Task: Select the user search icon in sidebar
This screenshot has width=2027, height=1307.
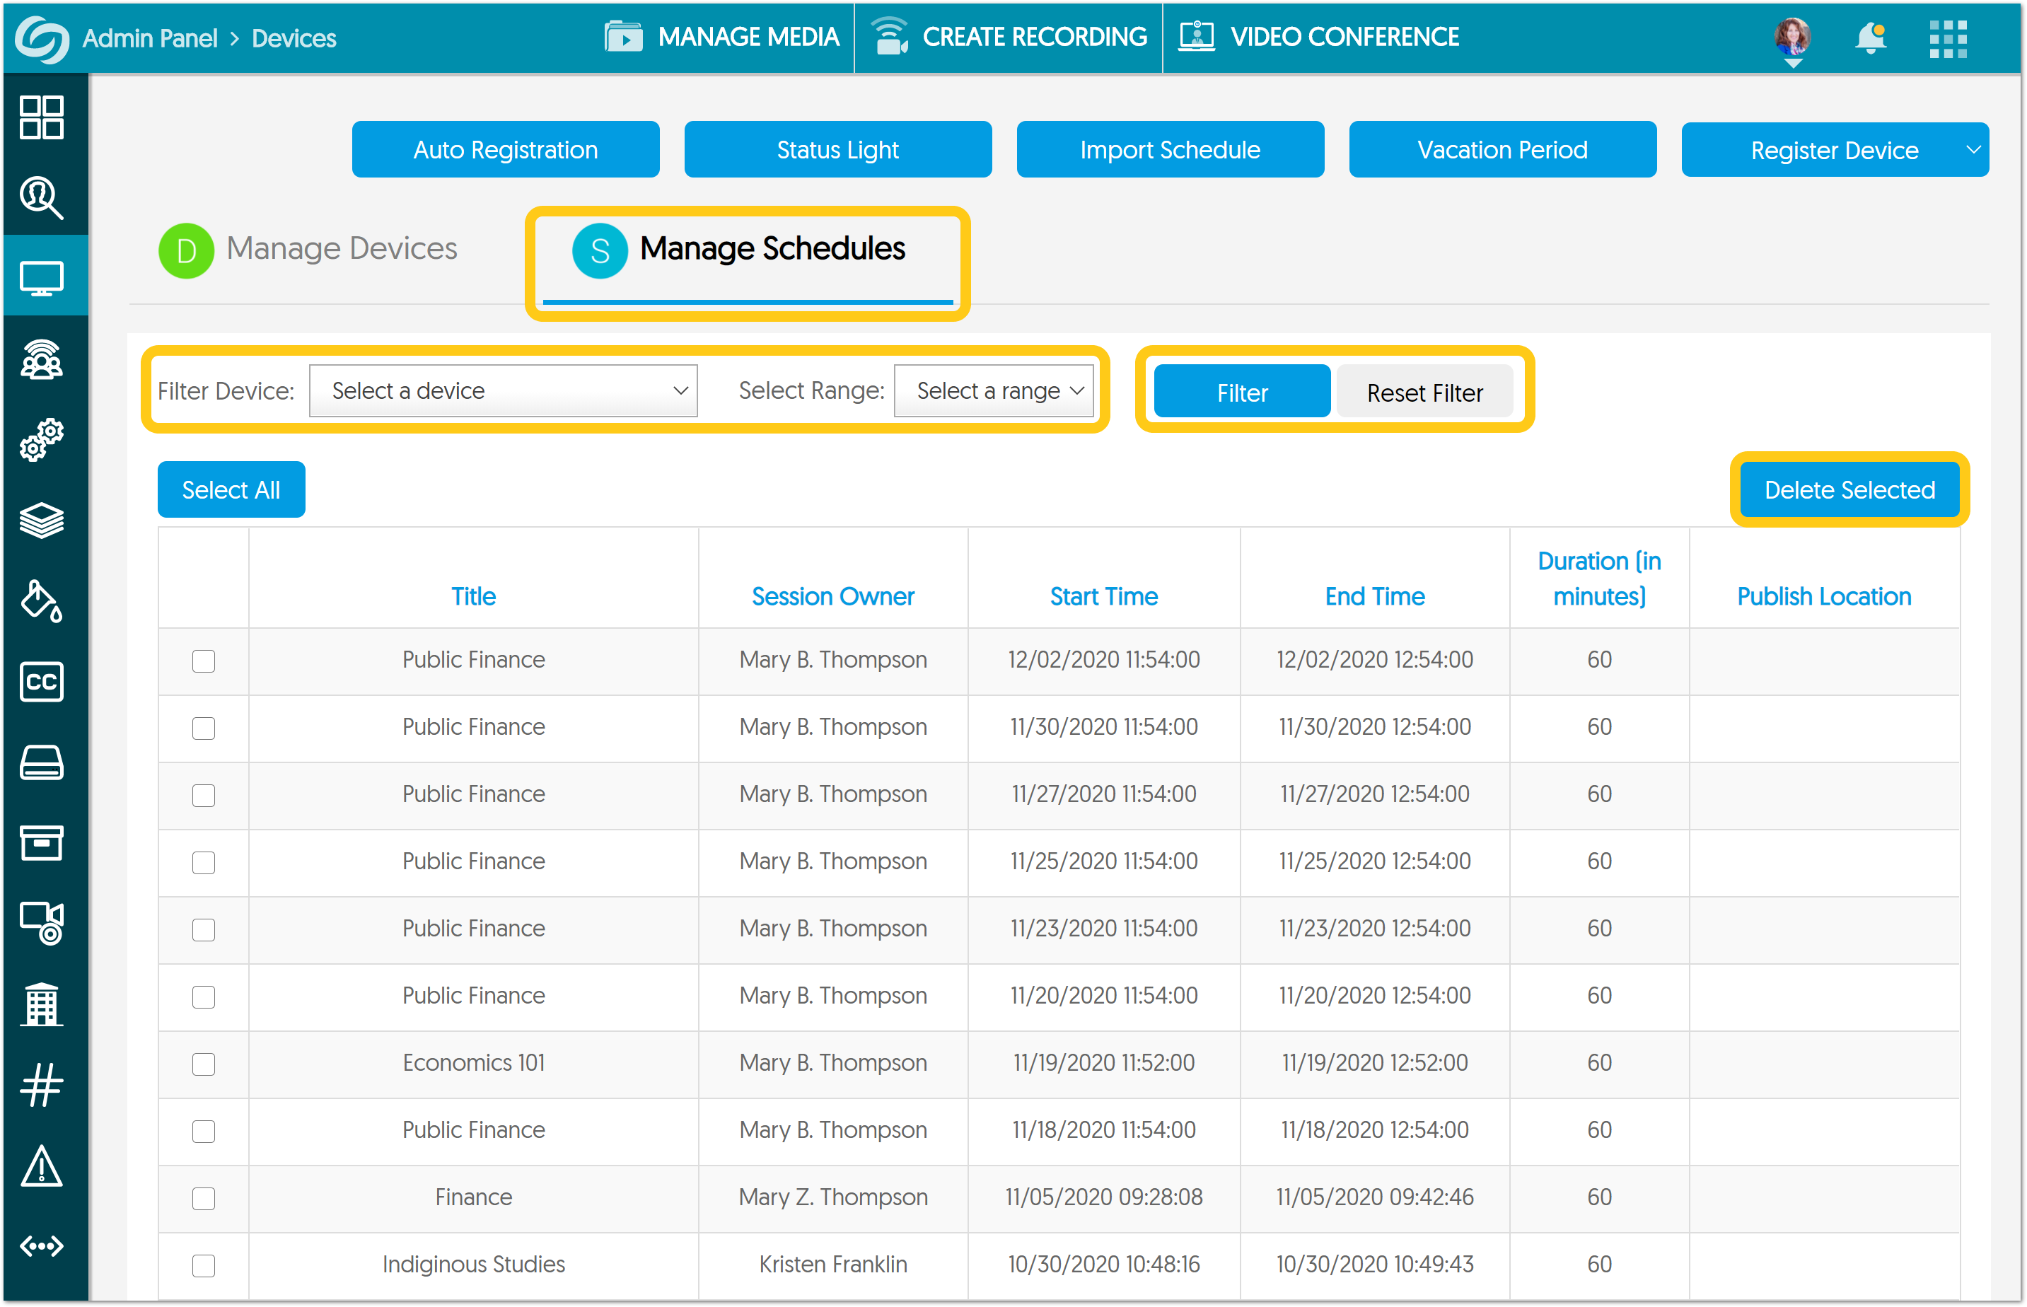Action: [42, 197]
